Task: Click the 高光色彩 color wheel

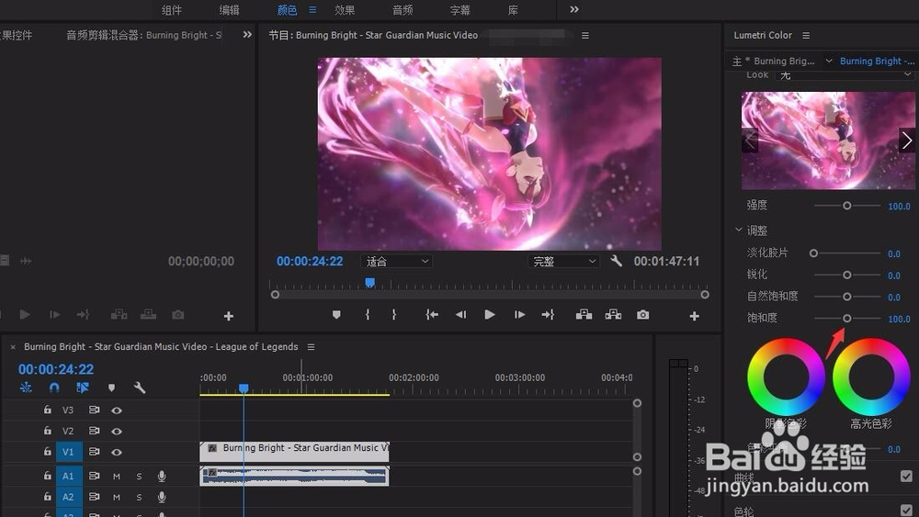Action: (871, 377)
